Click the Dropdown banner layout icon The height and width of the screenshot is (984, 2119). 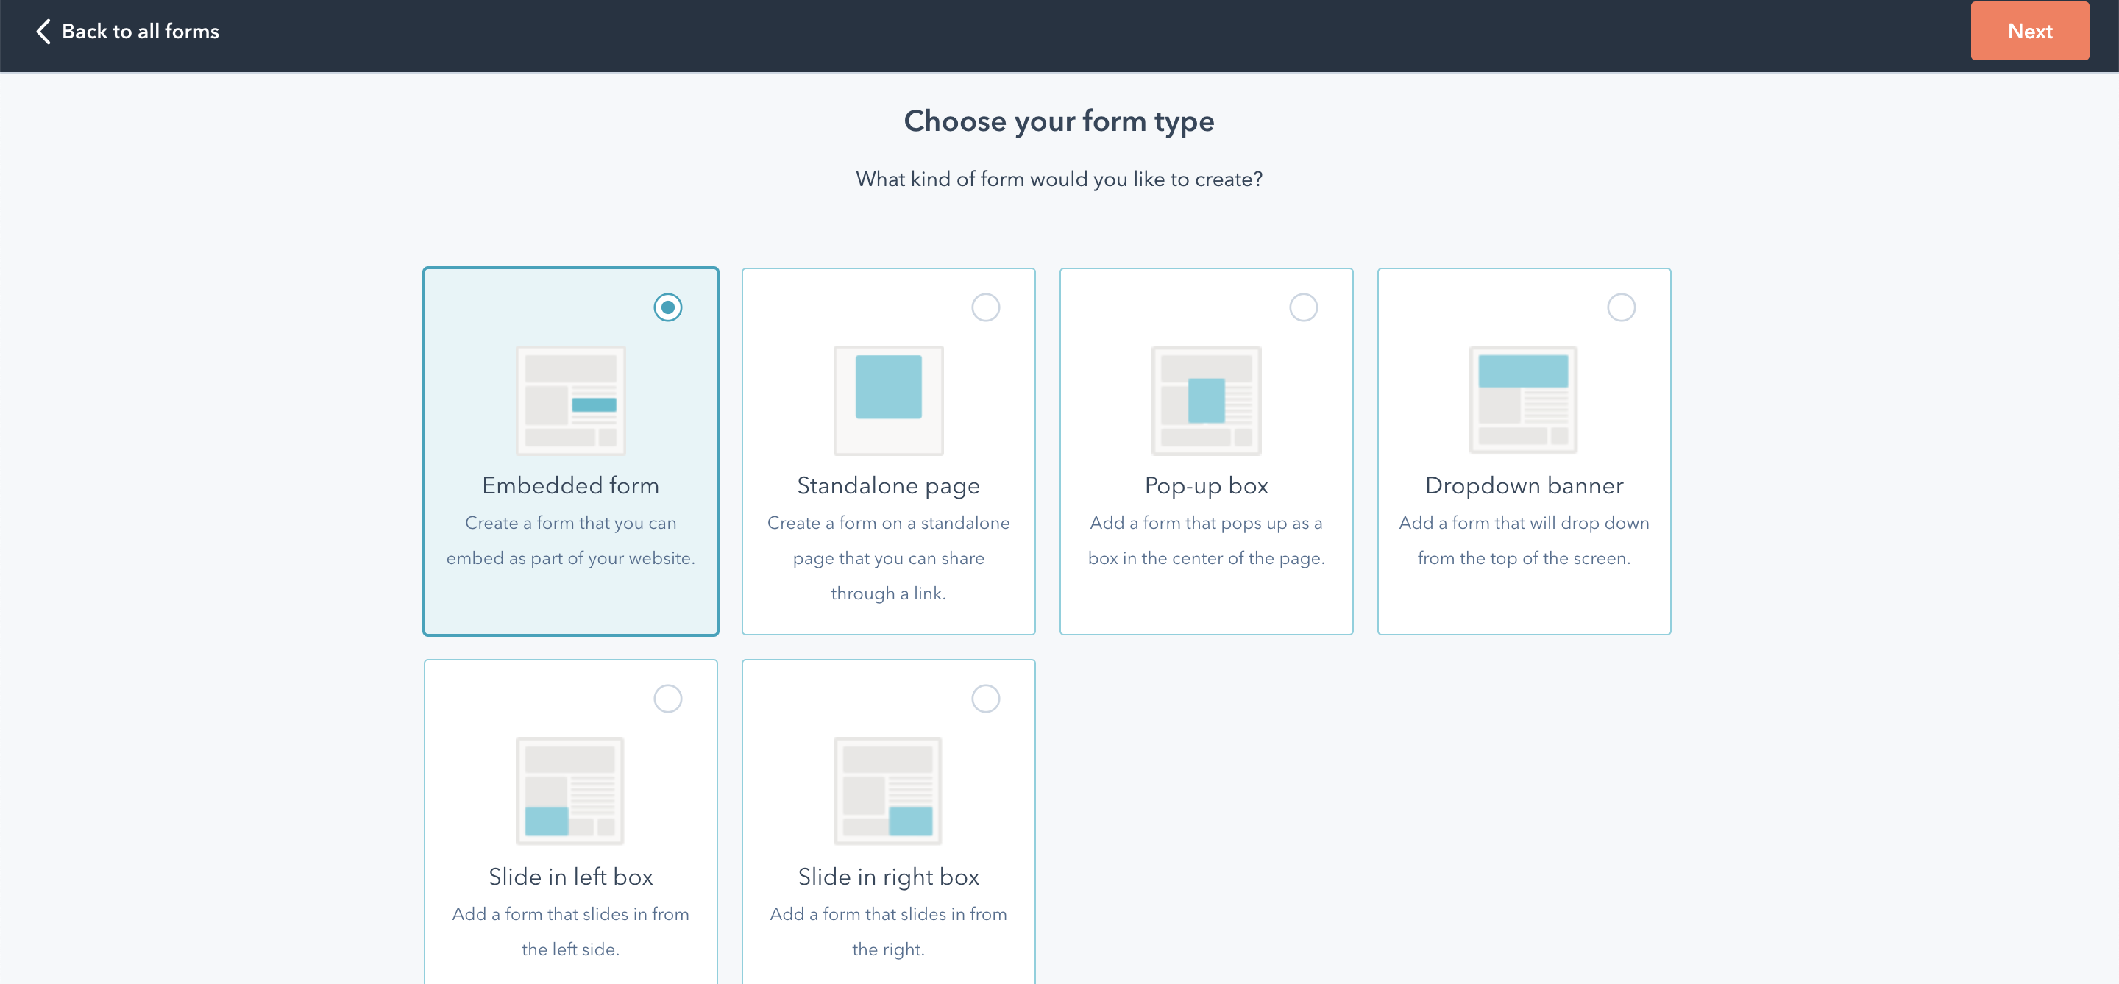coord(1524,399)
